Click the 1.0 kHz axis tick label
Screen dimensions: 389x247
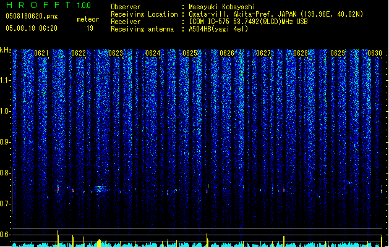coord(6,111)
